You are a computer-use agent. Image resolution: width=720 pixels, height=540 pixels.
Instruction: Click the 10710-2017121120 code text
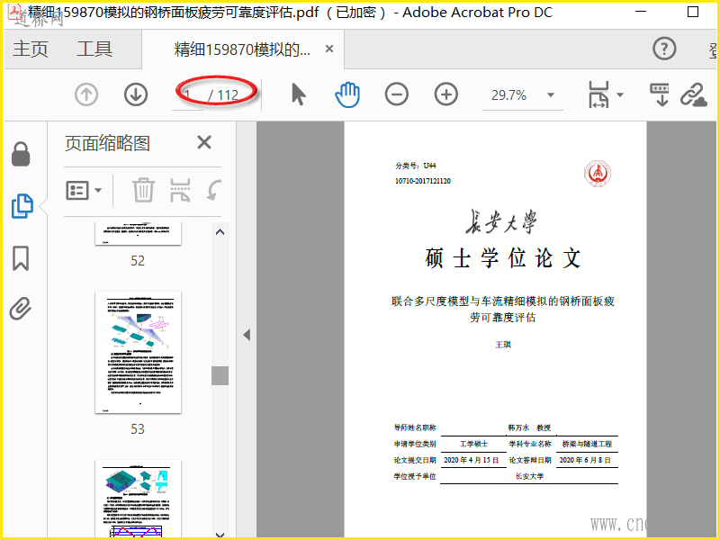click(x=423, y=181)
